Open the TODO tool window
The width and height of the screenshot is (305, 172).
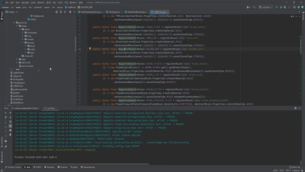coord(37,167)
